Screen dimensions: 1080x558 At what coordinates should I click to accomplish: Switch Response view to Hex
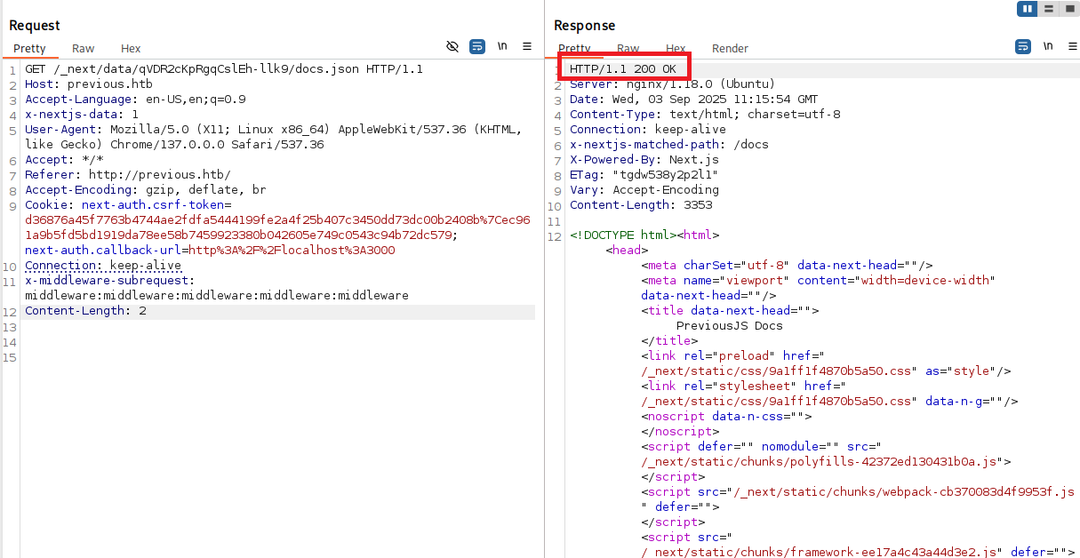(x=676, y=49)
